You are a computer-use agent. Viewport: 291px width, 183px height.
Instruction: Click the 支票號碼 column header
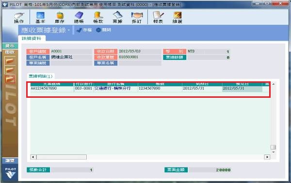[52, 84]
